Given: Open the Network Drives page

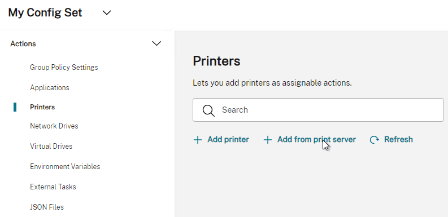Looking at the screenshot, I should (54, 126).
